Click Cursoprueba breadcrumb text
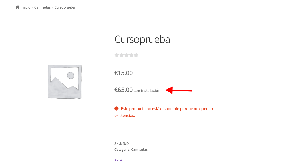Image resolution: width=300 pixels, height=167 pixels. (65, 7)
